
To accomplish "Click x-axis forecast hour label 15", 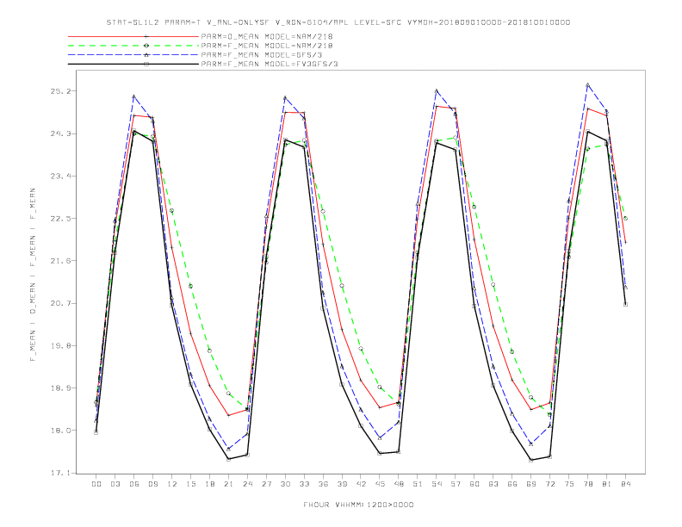I will point(190,484).
